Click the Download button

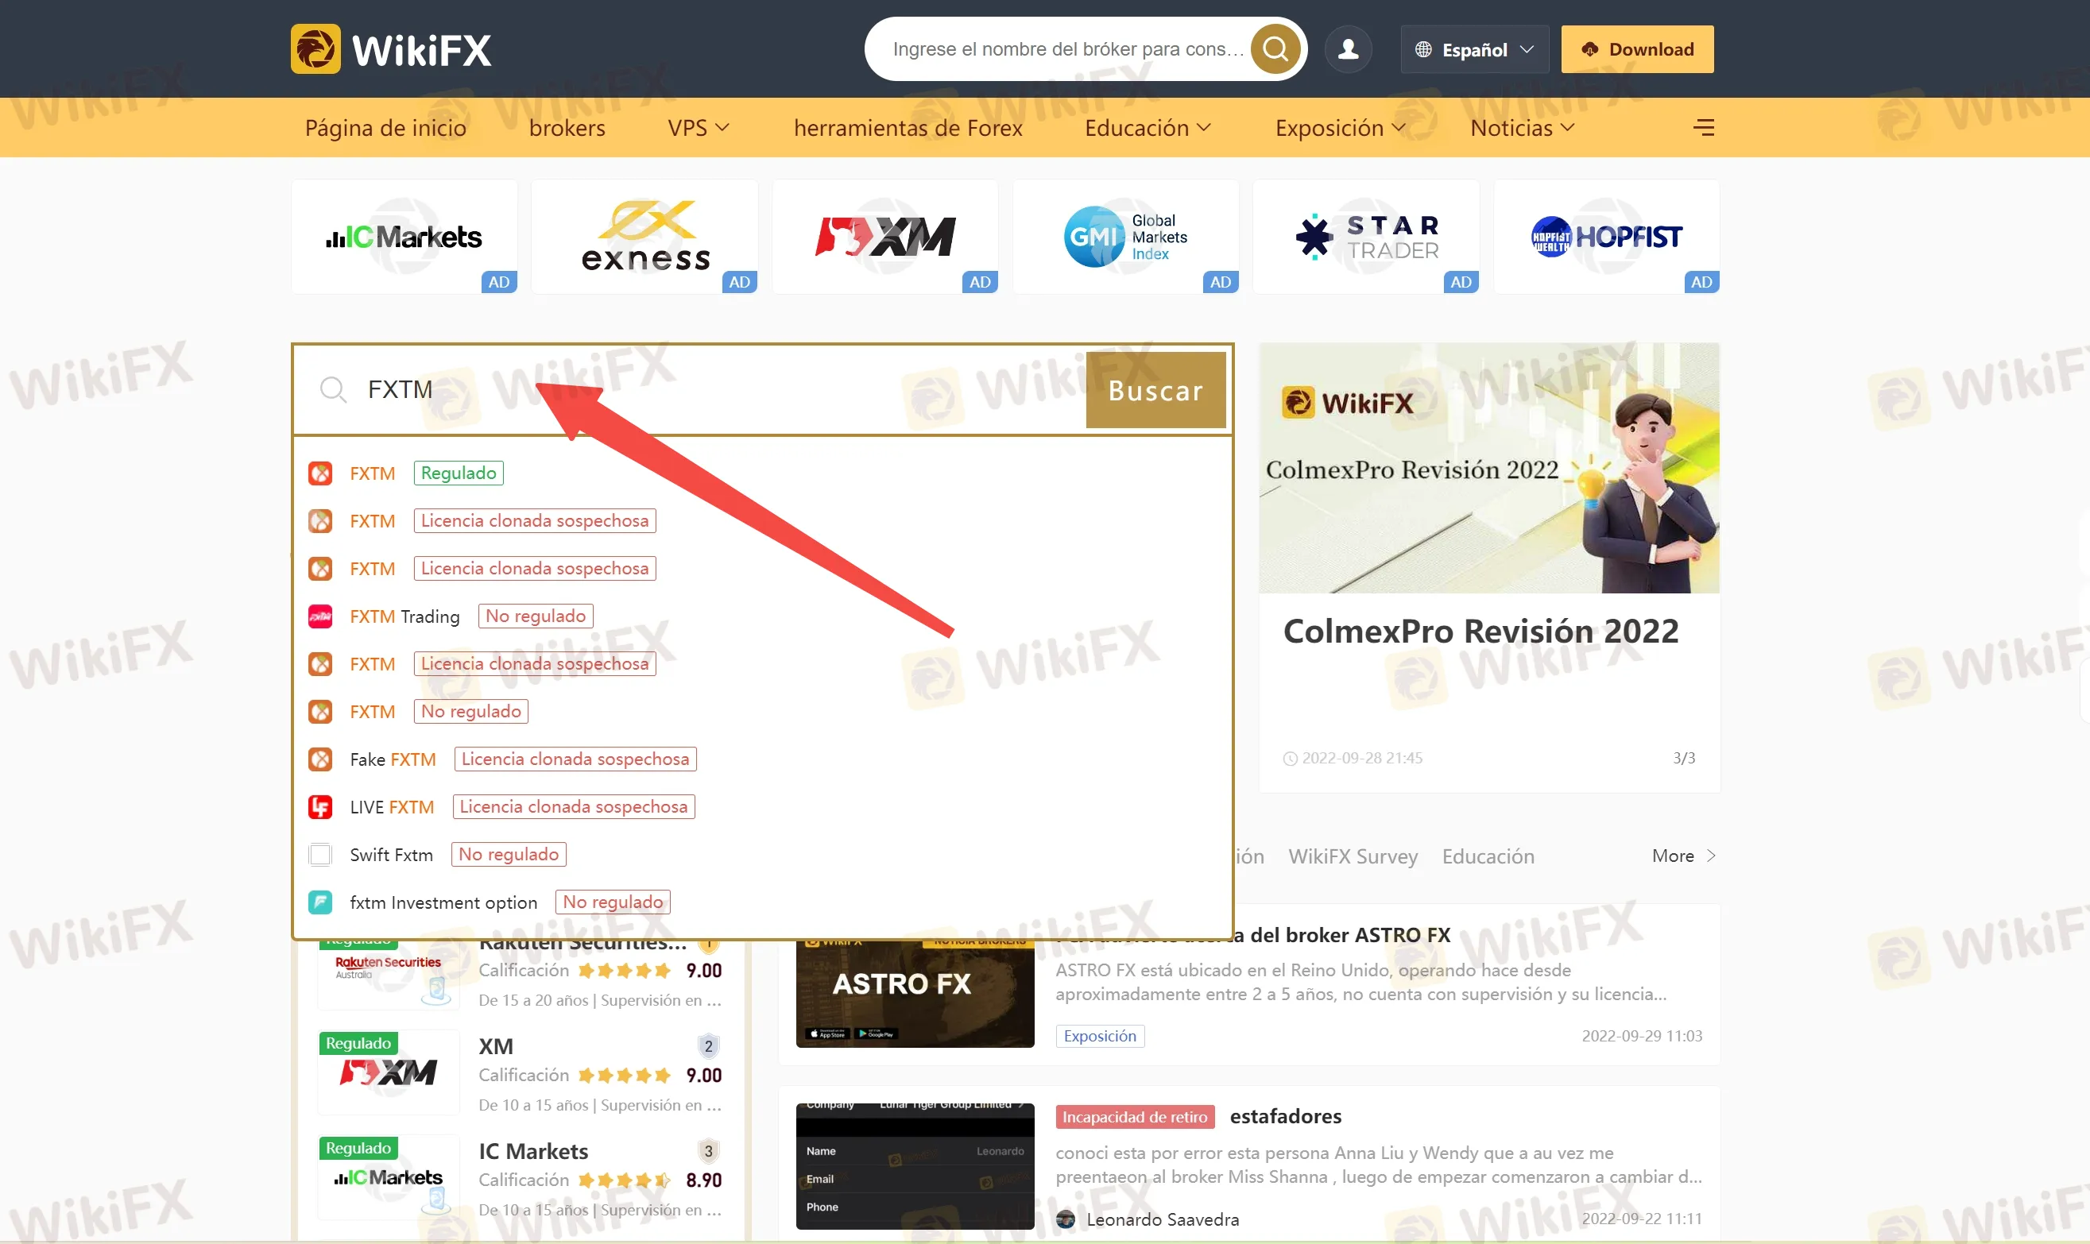tap(1636, 49)
